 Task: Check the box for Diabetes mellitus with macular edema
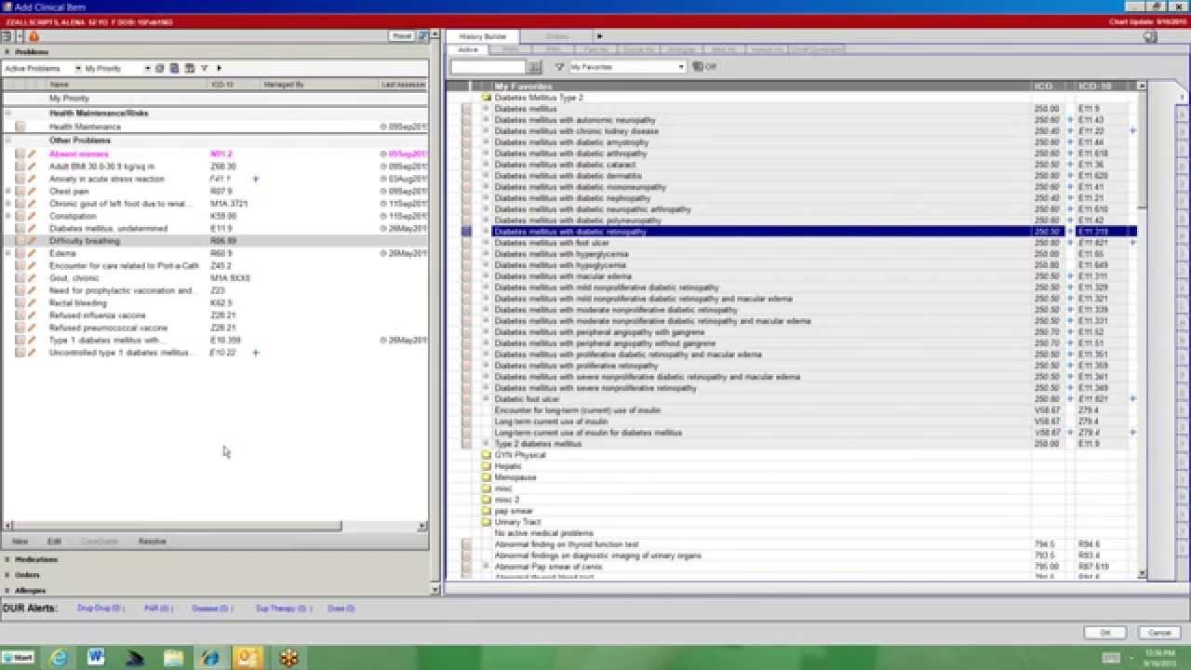tap(467, 276)
